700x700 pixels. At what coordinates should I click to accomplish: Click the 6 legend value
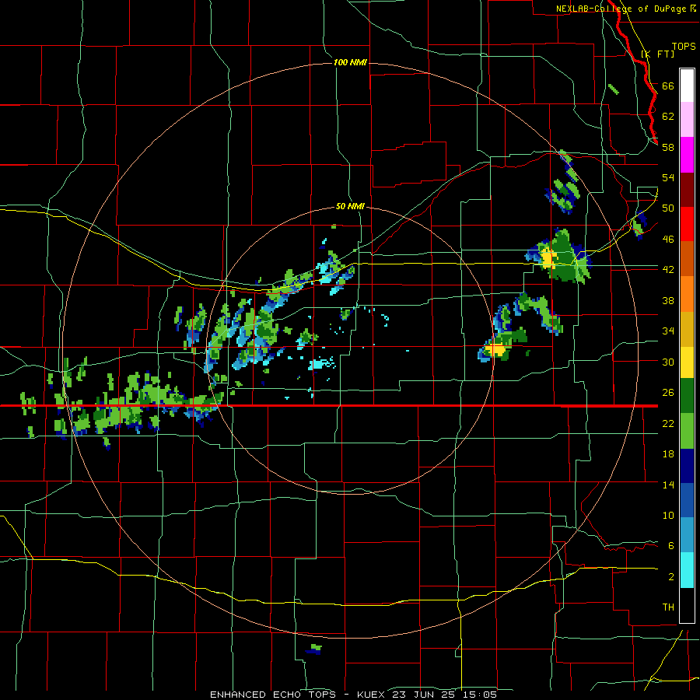coord(670,545)
